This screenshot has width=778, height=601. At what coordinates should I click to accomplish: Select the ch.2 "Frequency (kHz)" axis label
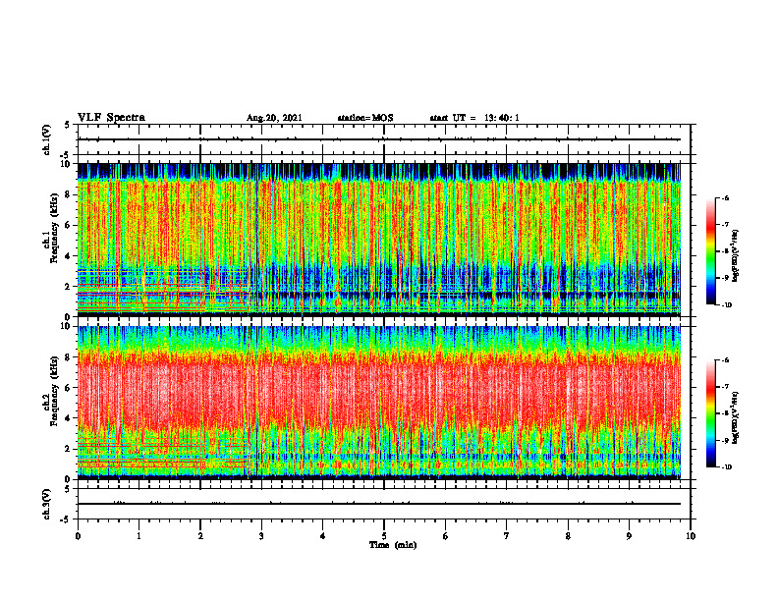[x=55, y=391]
